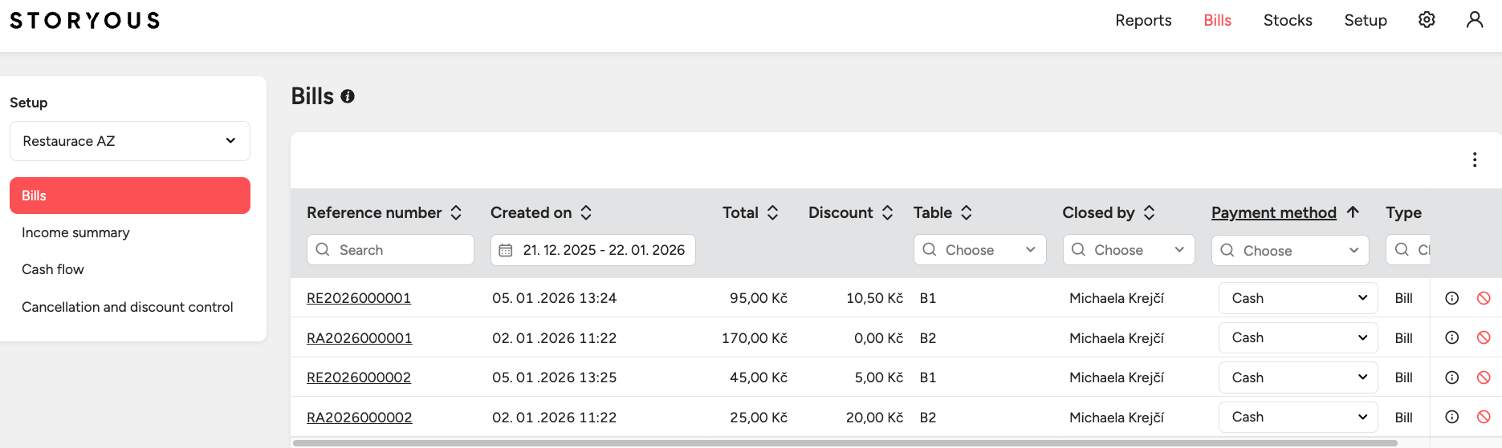Sort by Table column arrows
The image size is (1502, 448).
tap(967, 212)
